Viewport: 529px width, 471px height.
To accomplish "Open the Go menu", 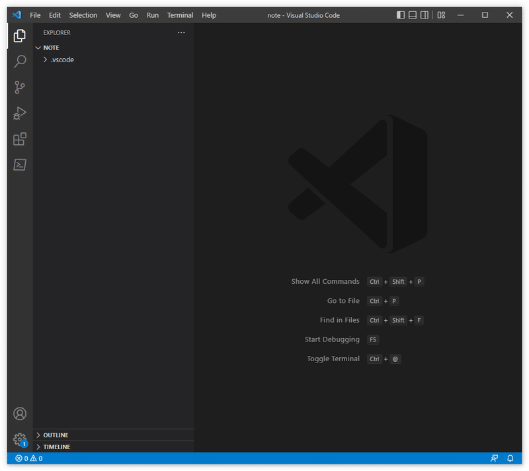I will pos(134,15).
